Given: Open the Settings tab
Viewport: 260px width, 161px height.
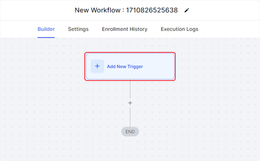Looking at the screenshot, I should (x=78, y=29).
